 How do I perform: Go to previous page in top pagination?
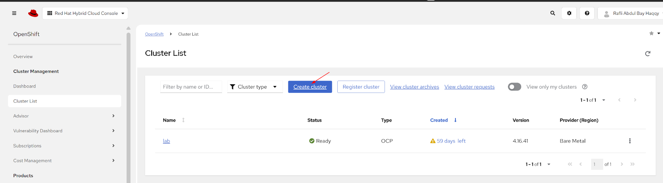click(619, 100)
